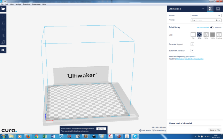The width and height of the screenshot is (223, 139).
Task: Click the Cura logo in bottom-left
Action: coord(9,130)
